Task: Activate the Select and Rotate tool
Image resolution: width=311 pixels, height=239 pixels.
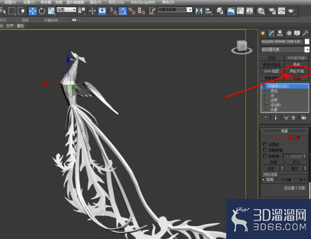Action: click(42, 11)
